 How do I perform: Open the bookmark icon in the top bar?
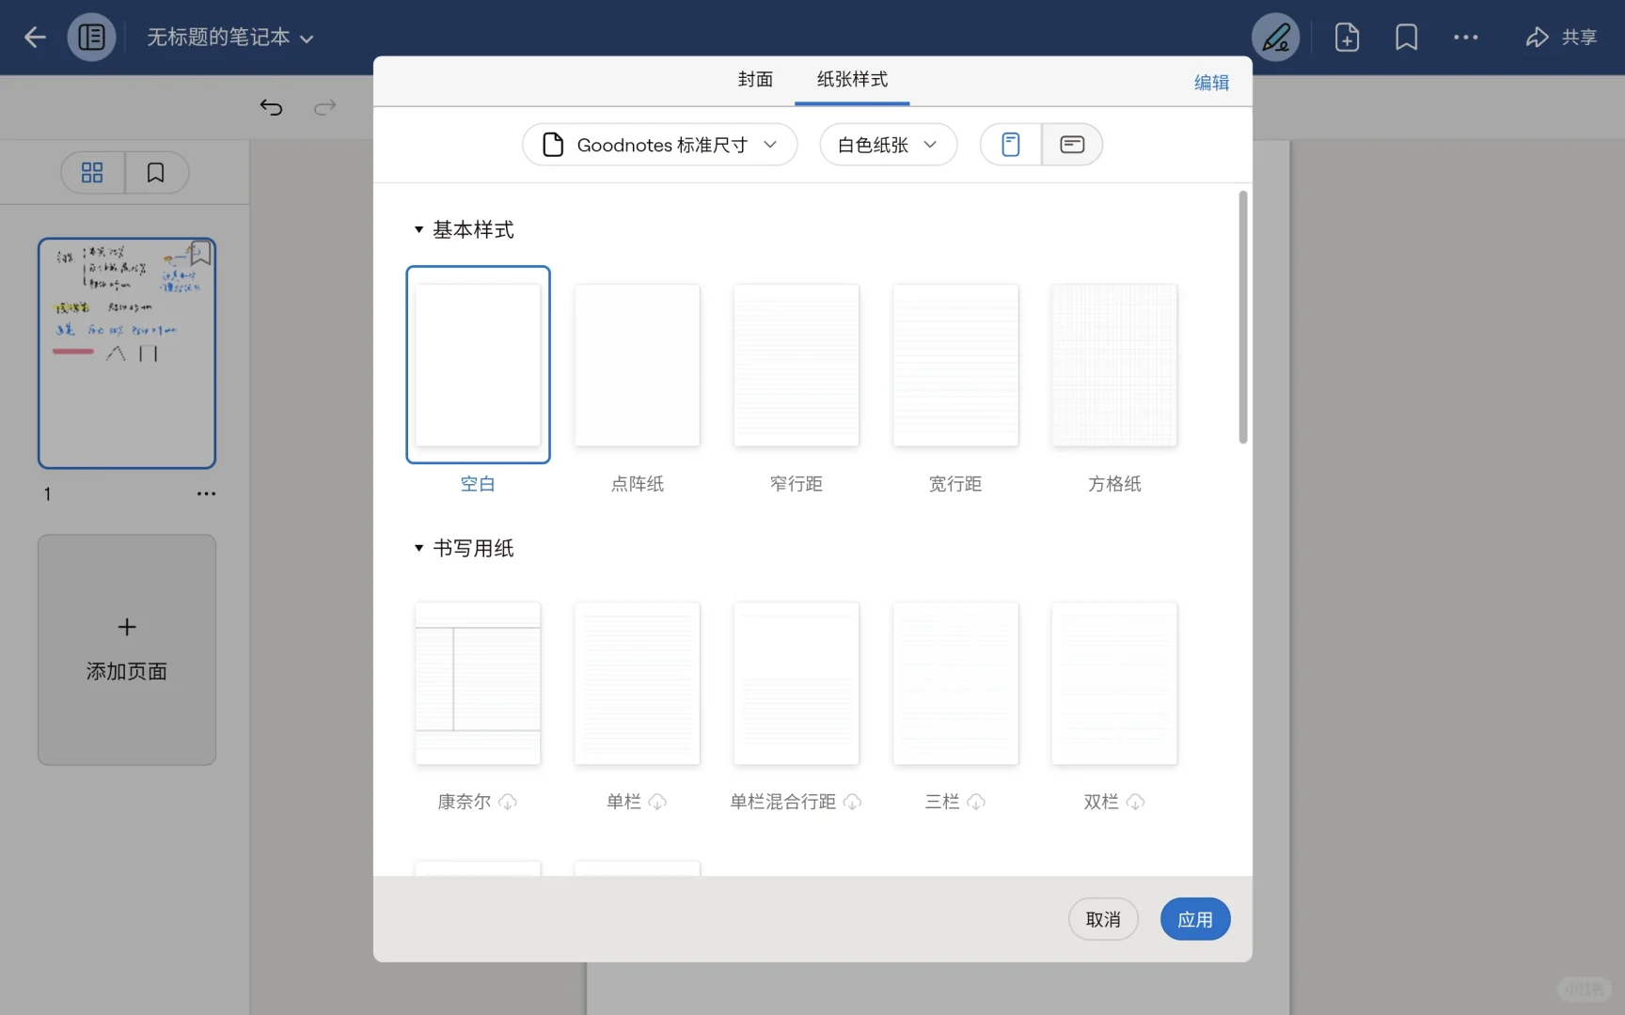(x=1406, y=37)
